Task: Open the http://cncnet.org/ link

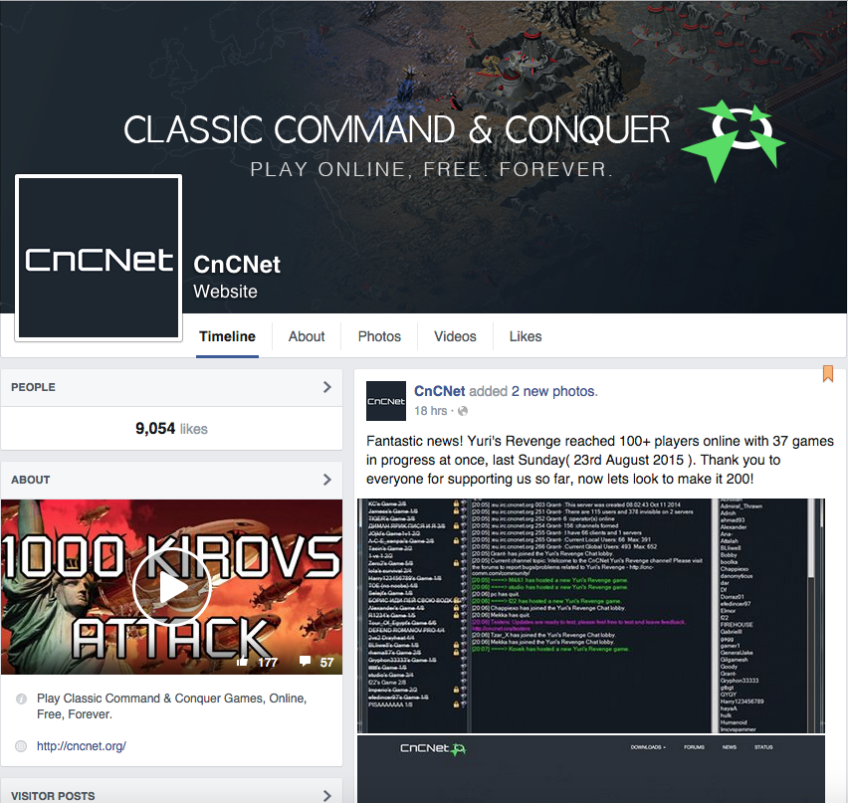Action: 82,746
